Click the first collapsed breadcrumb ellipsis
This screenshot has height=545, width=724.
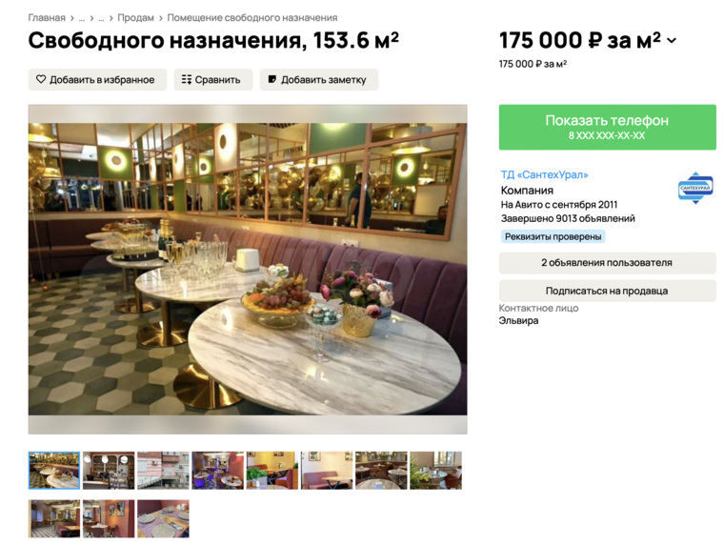pyautogui.click(x=82, y=18)
